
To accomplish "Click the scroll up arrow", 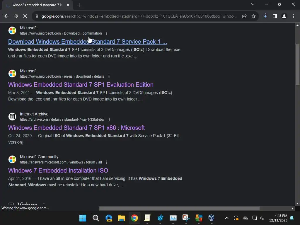I will 297,25.
